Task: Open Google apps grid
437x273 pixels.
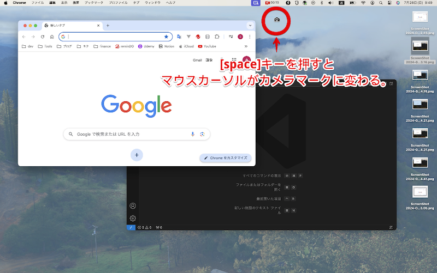Action: click(x=234, y=60)
